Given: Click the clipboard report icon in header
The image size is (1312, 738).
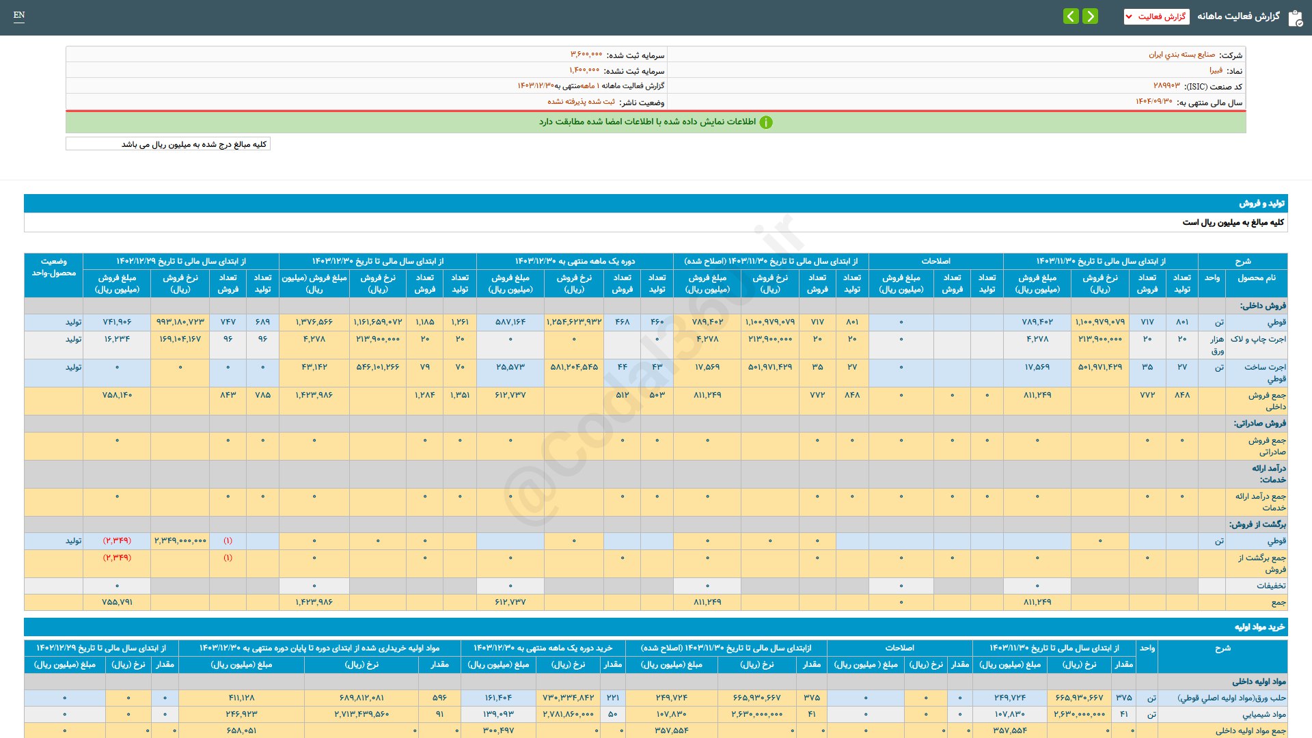Looking at the screenshot, I should pyautogui.click(x=1295, y=18).
